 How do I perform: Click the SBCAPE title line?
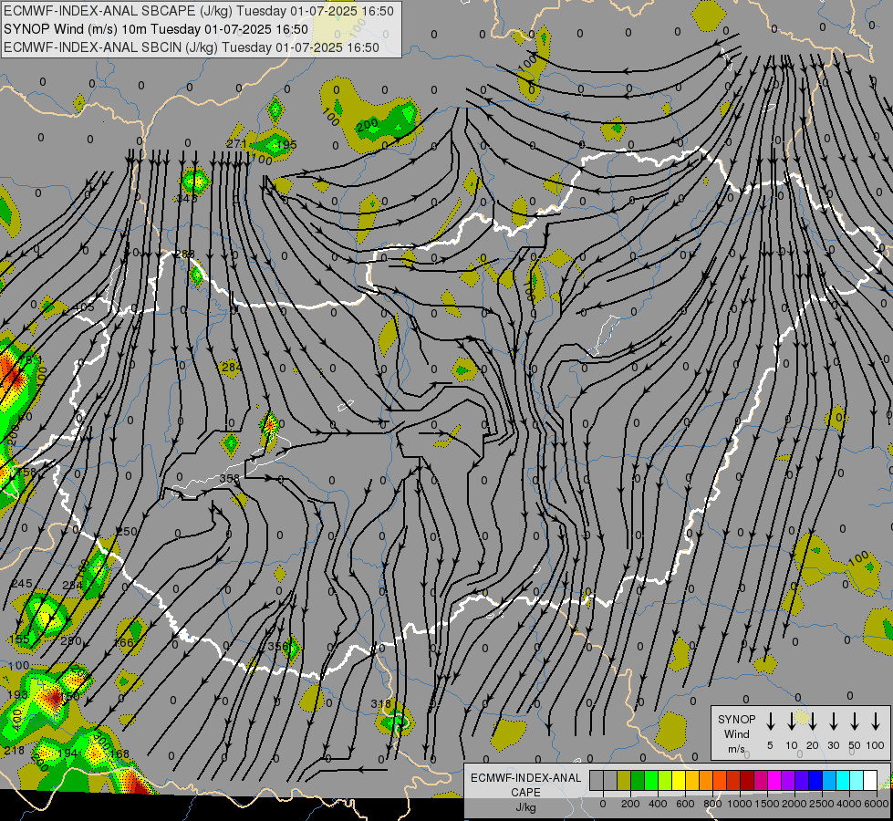point(199,11)
